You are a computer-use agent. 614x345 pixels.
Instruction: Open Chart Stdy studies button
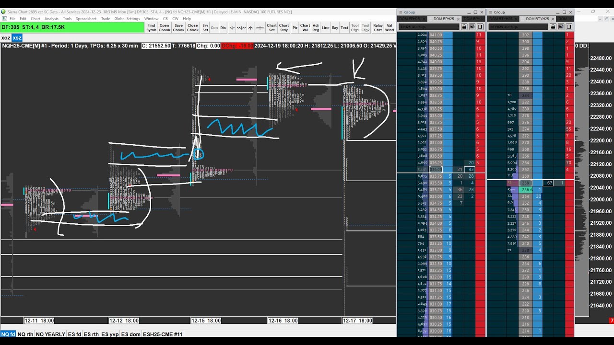point(284,28)
